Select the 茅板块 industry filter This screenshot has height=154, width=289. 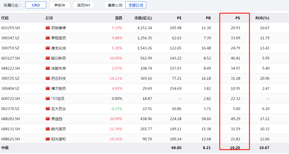coord(59,5)
